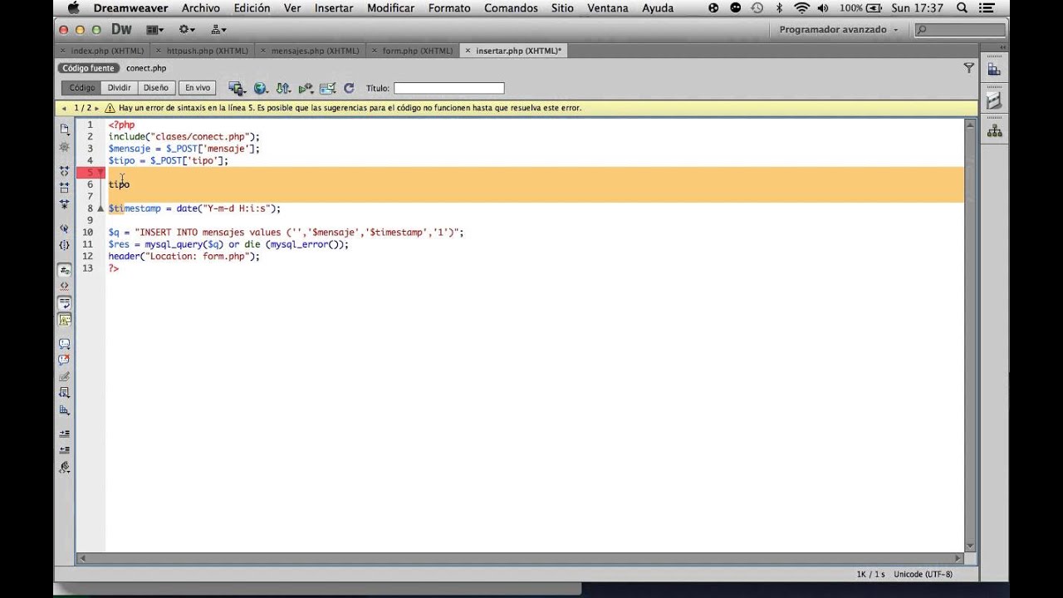This screenshot has height=598, width=1063.
Task: Apply comment icon in coding toolbar
Action: point(64,343)
